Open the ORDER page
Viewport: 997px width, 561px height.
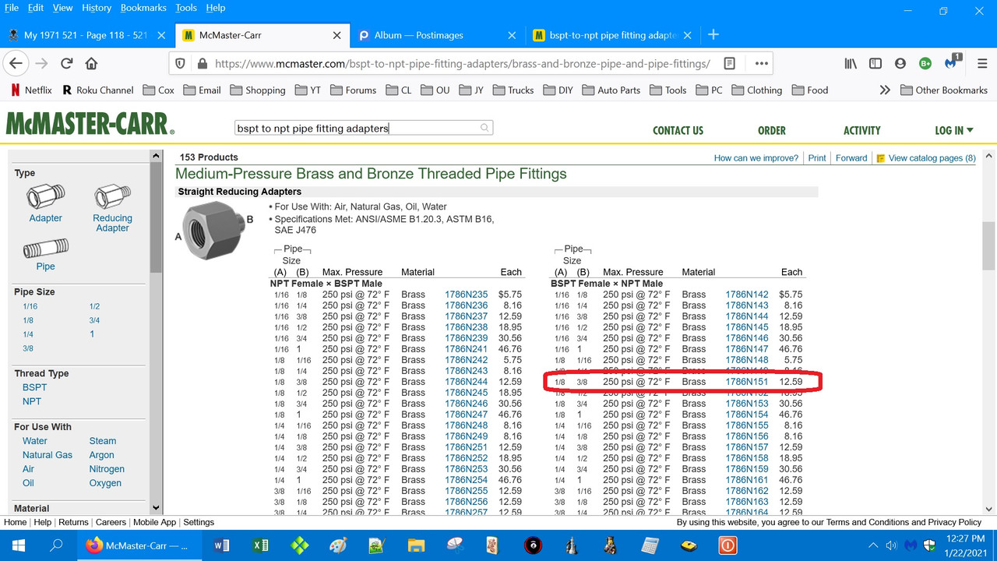click(x=771, y=130)
